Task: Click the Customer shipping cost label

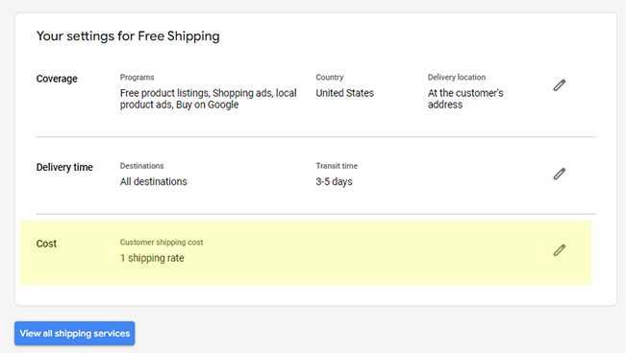Action: point(162,243)
